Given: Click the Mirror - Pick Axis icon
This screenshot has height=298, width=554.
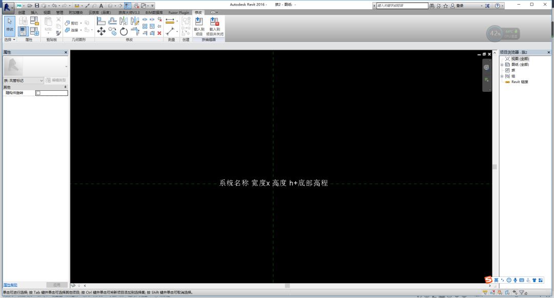Looking at the screenshot, I should point(124,21).
